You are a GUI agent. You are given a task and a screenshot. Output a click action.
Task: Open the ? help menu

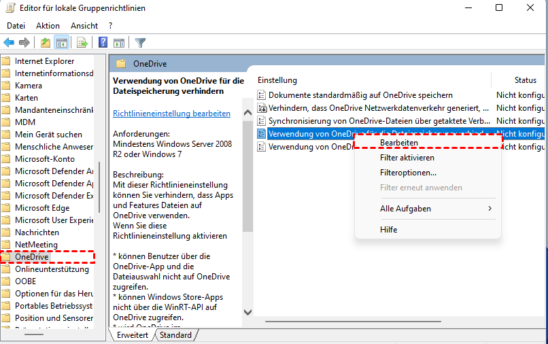110,26
